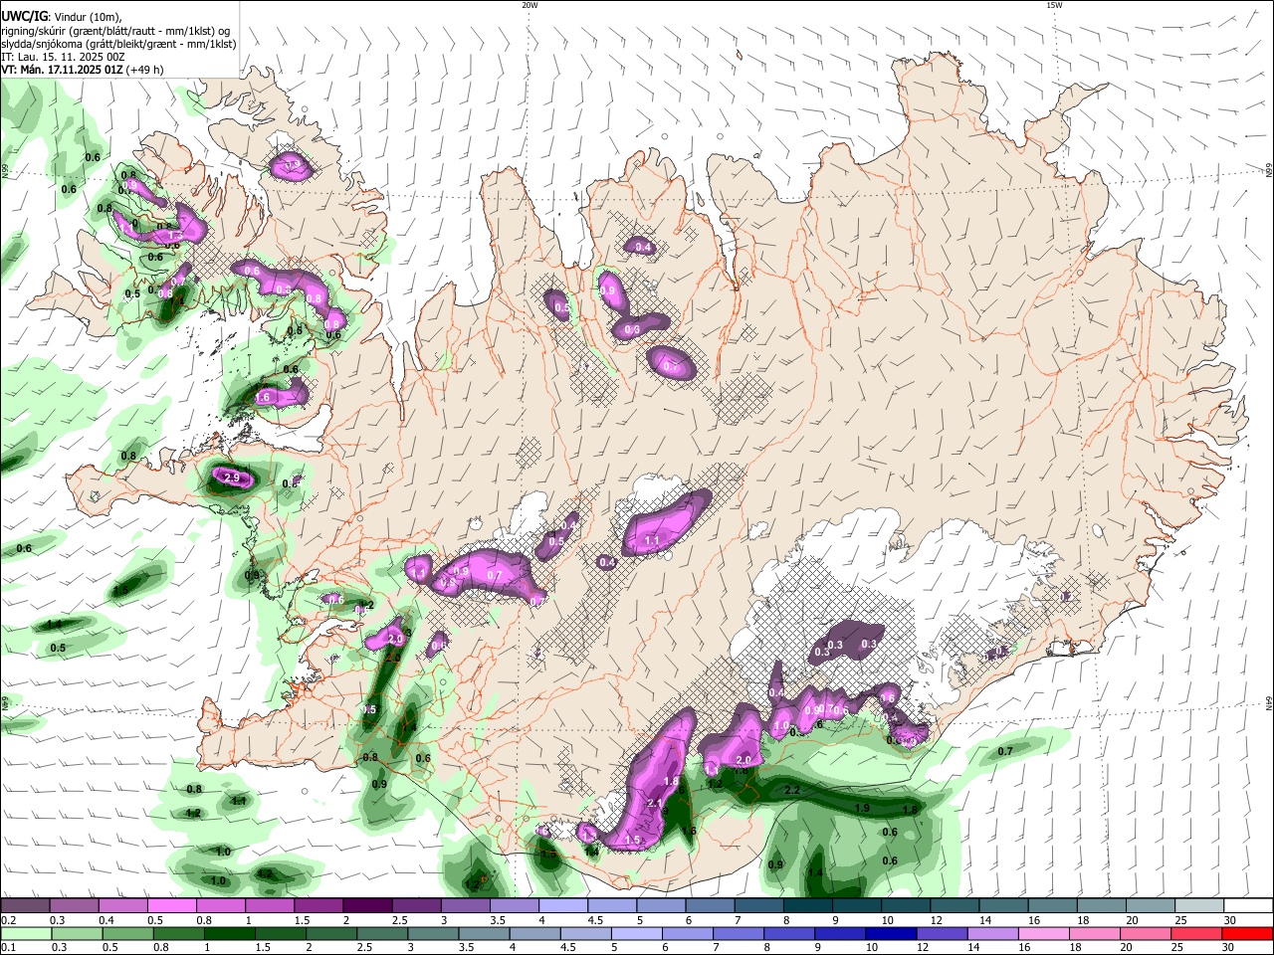Click the UWC/IG title in header box

23,16
